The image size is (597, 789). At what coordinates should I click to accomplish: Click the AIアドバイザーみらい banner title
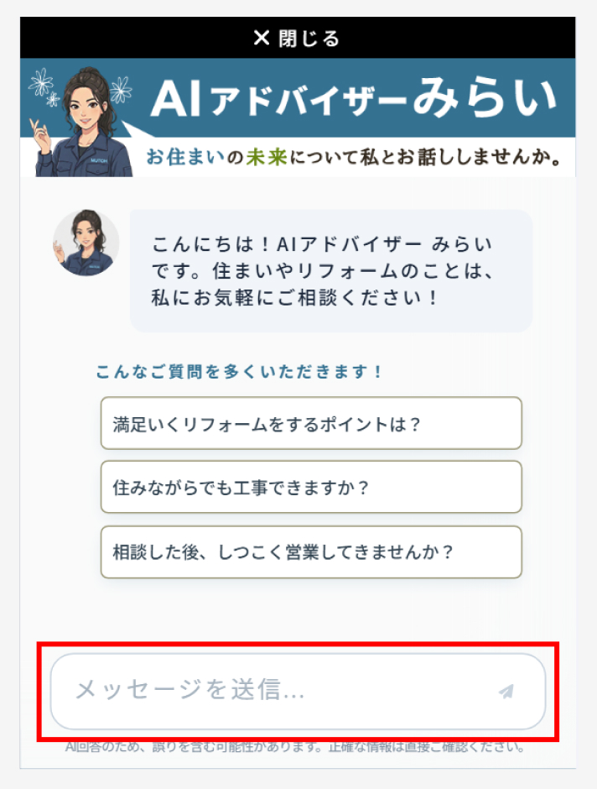point(354,98)
